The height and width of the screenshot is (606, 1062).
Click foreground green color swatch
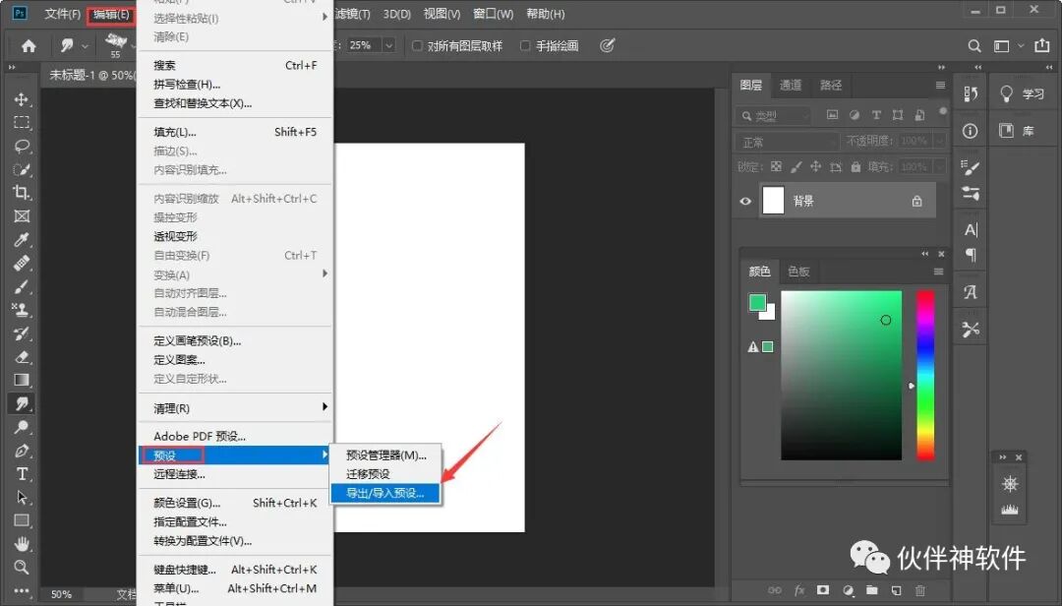tap(756, 302)
